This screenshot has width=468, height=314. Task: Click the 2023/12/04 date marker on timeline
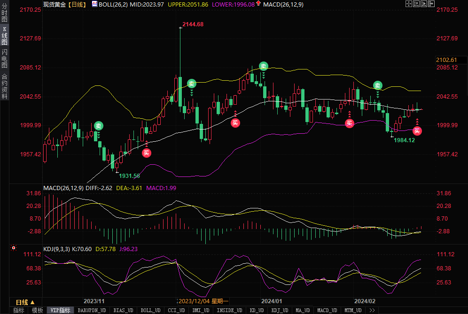203,301
